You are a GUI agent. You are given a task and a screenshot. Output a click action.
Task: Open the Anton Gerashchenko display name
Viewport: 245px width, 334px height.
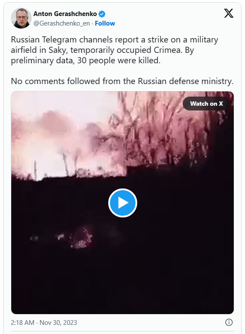point(65,14)
